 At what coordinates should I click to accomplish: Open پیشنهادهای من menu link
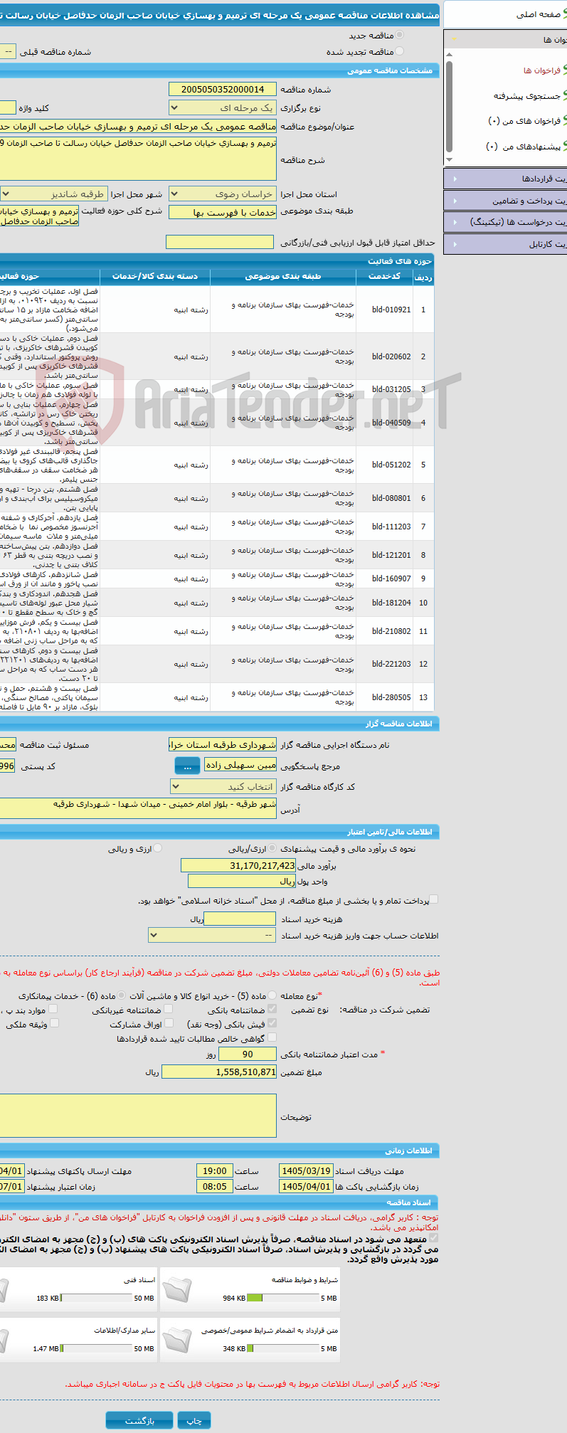coord(523,147)
